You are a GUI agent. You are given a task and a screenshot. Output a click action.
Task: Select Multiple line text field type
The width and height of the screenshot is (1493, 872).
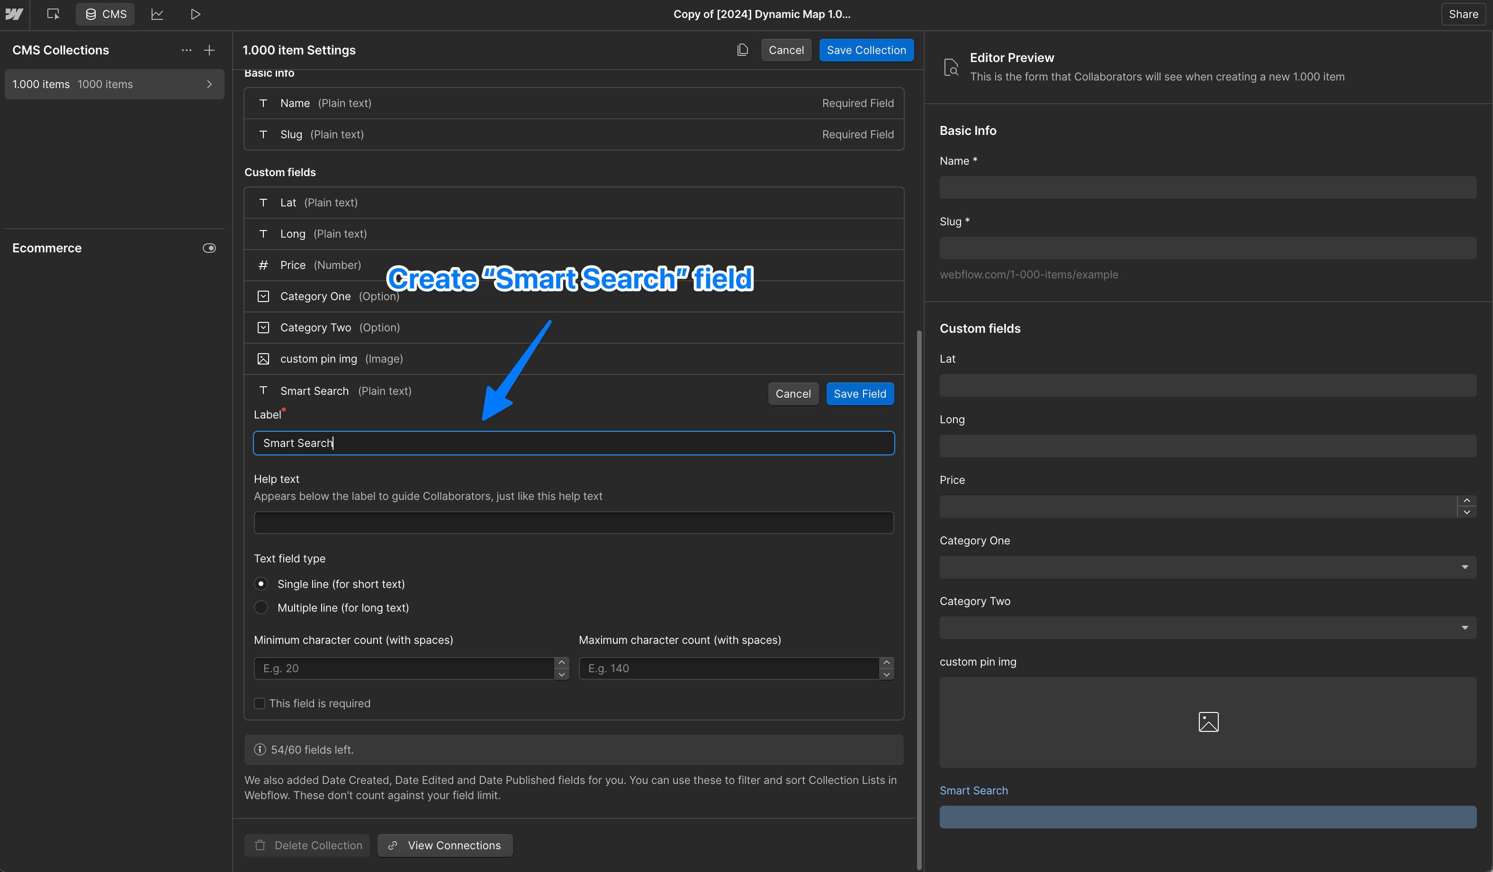coord(261,607)
